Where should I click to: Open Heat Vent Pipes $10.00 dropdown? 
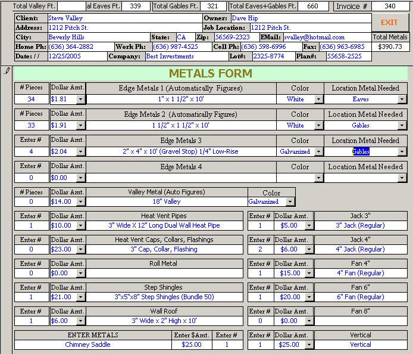point(80,225)
